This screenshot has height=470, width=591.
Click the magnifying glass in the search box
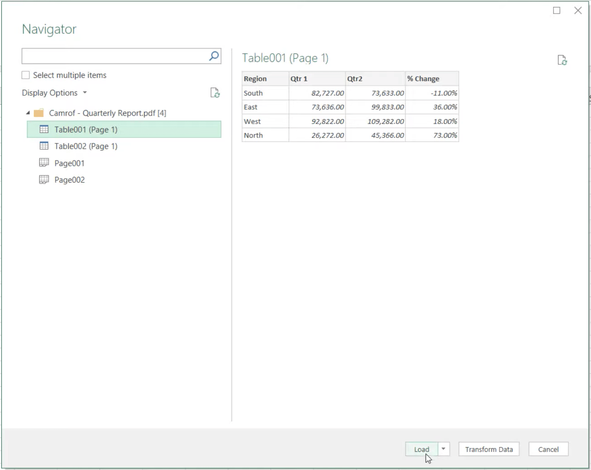coord(213,56)
